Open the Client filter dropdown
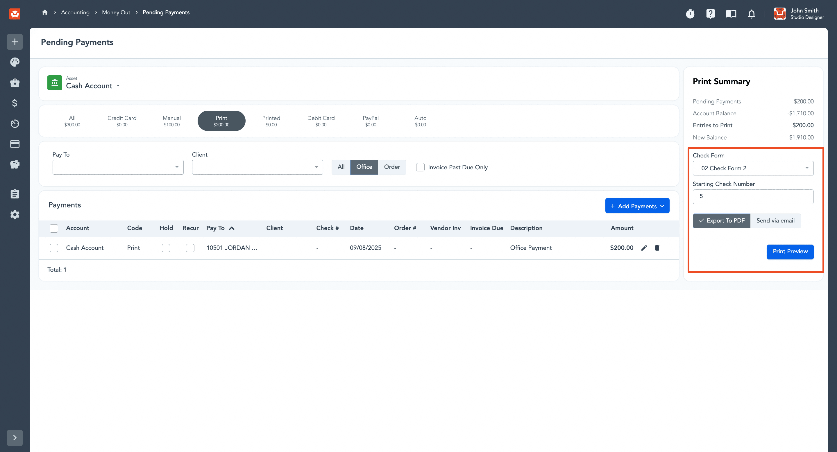The image size is (837, 452). (x=257, y=167)
